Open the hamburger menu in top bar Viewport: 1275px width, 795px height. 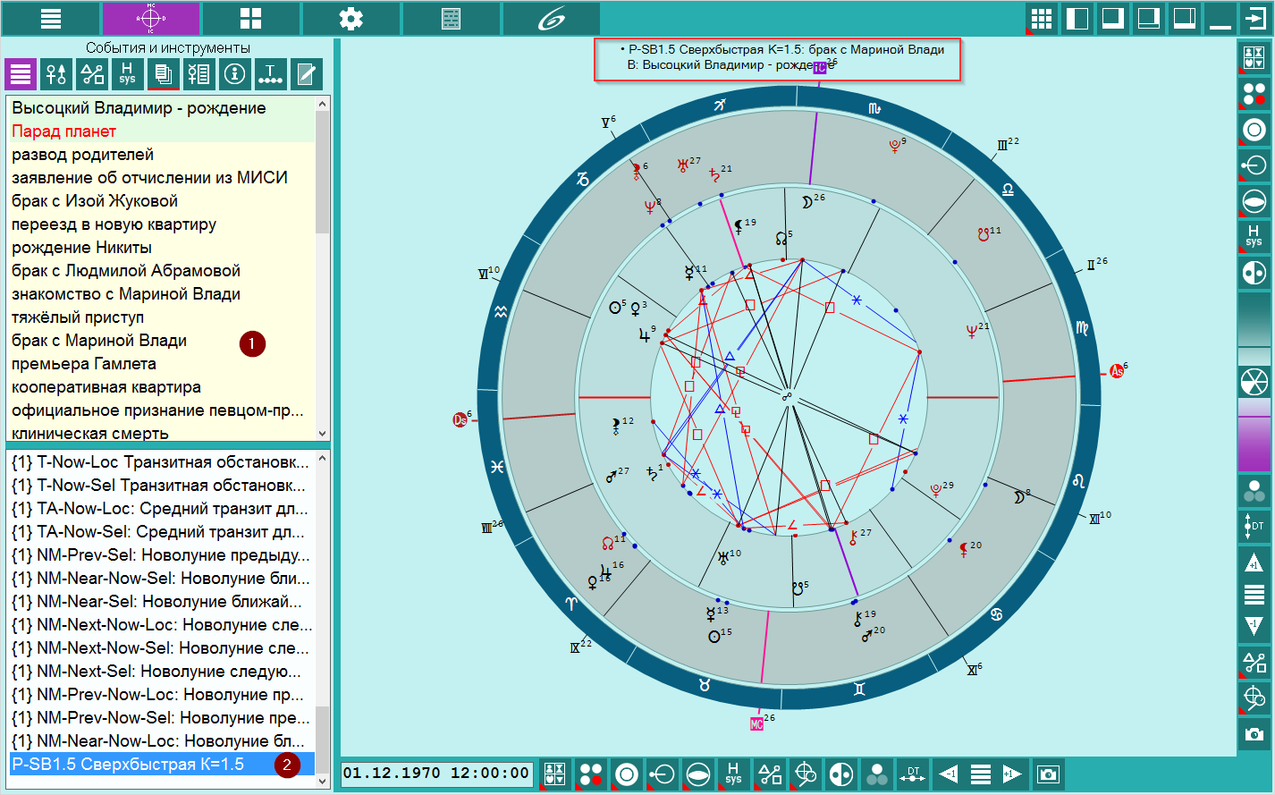pos(51,19)
